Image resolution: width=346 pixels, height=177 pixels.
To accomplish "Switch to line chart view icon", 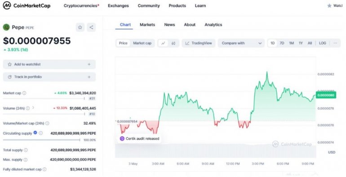I will [163, 43].
